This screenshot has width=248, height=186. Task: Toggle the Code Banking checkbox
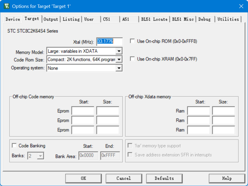pos(14,145)
